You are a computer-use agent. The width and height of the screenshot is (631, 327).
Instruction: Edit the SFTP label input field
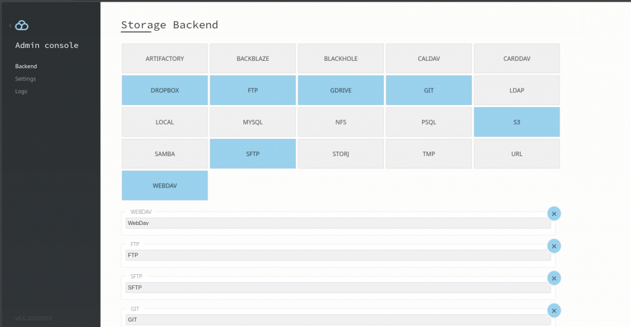[x=338, y=288]
